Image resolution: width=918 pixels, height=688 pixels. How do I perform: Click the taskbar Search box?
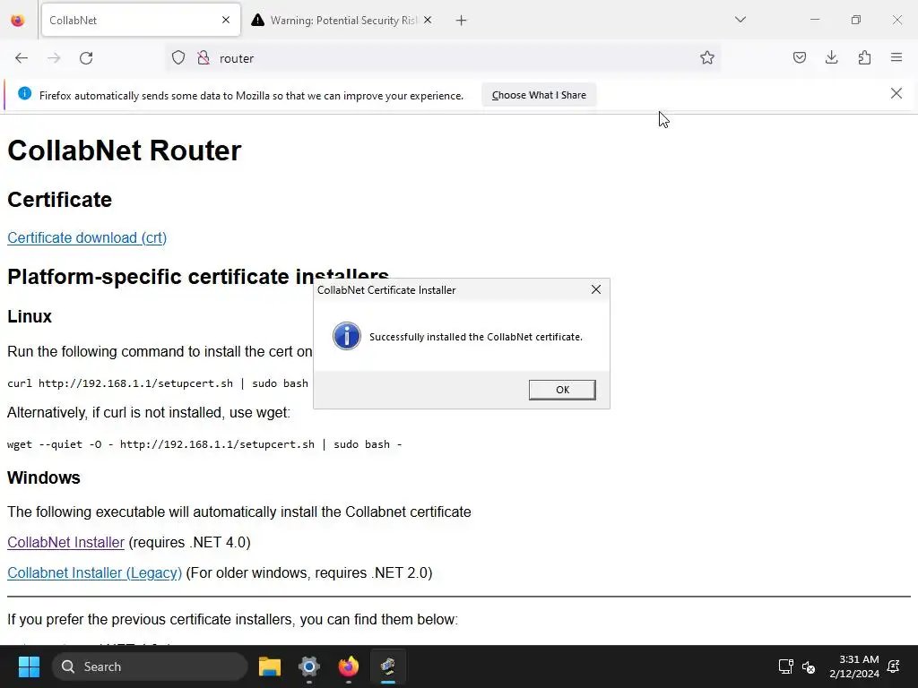pos(150,666)
